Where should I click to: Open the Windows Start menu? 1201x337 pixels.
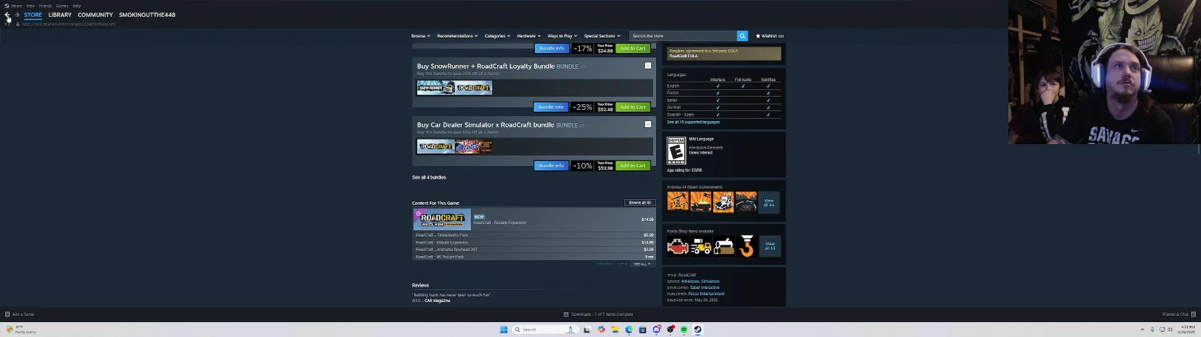504,330
